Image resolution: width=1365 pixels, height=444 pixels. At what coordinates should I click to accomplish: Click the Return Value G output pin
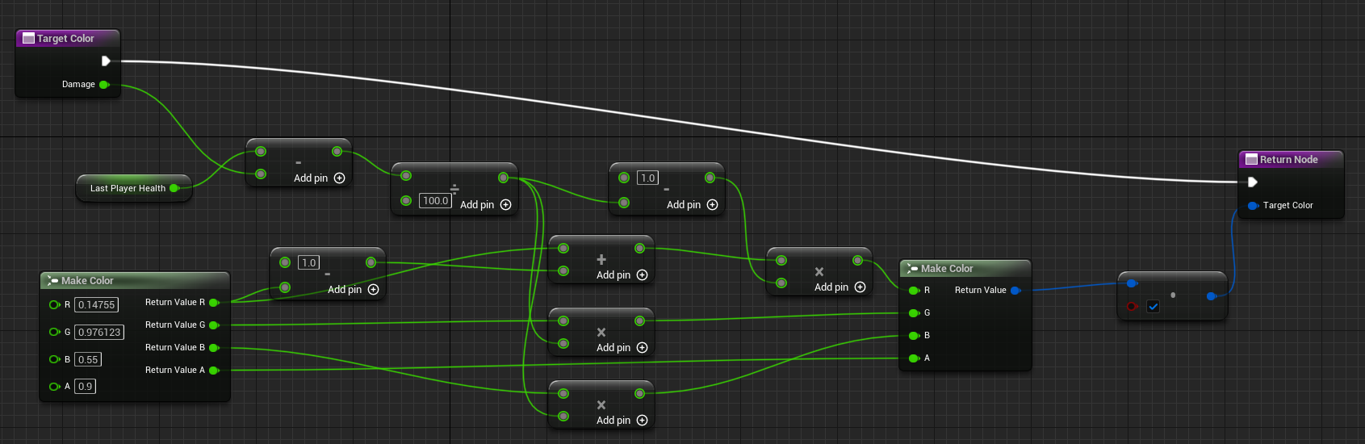[214, 325]
